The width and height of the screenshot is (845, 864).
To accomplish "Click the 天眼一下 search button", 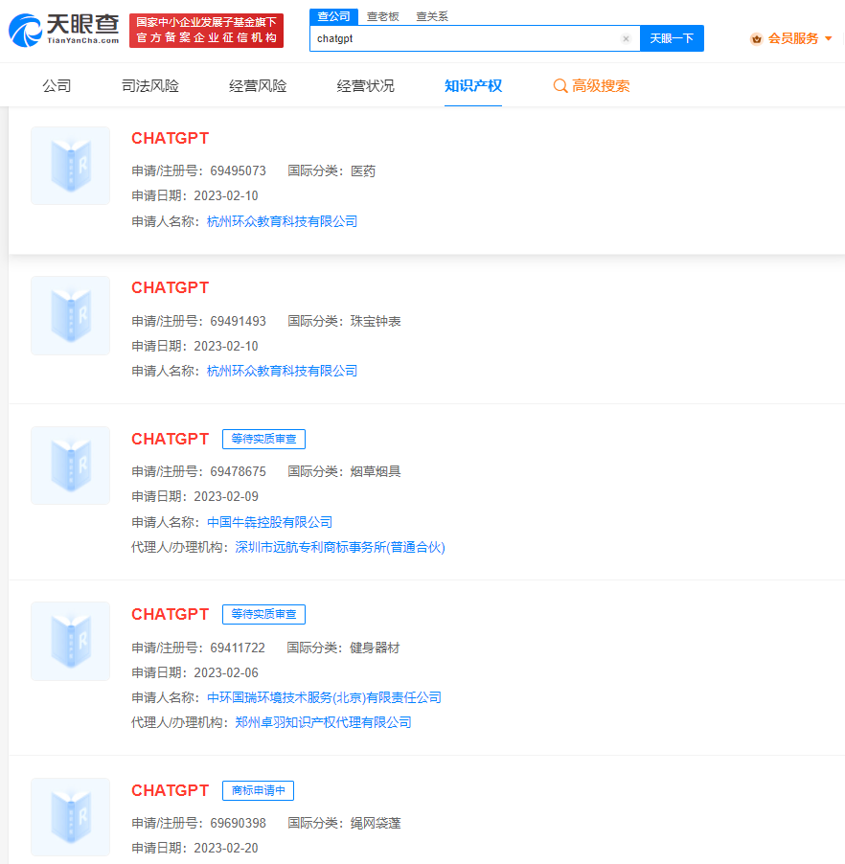I will [x=672, y=38].
